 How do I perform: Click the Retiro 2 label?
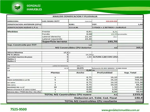12,61
